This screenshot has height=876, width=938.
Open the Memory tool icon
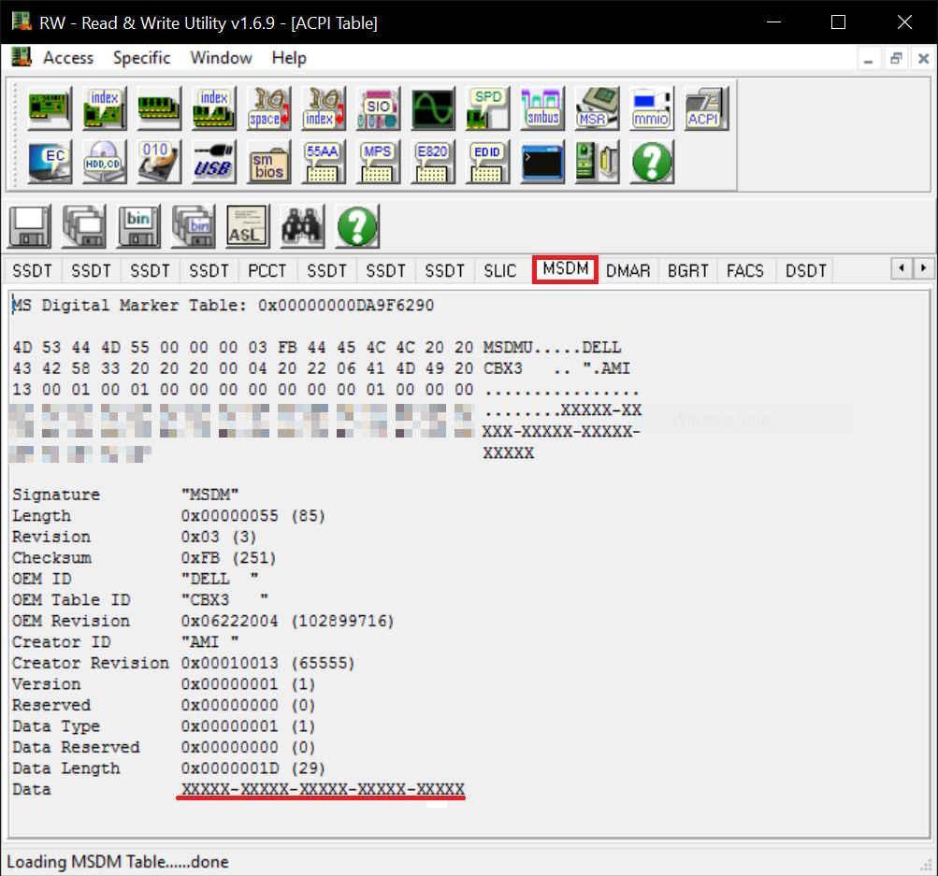(x=159, y=108)
